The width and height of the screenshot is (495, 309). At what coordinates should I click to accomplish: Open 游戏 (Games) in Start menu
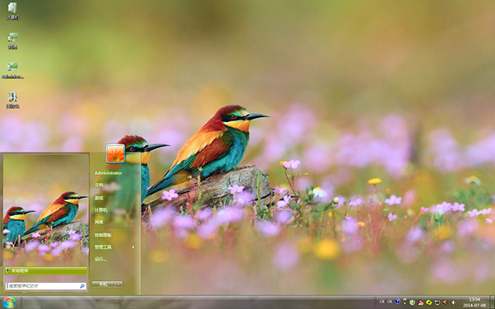pyautogui.click(x=99, y=198)
